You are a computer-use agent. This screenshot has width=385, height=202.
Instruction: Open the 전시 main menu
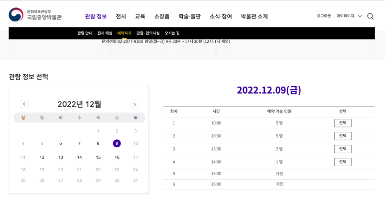coord(121,16)
